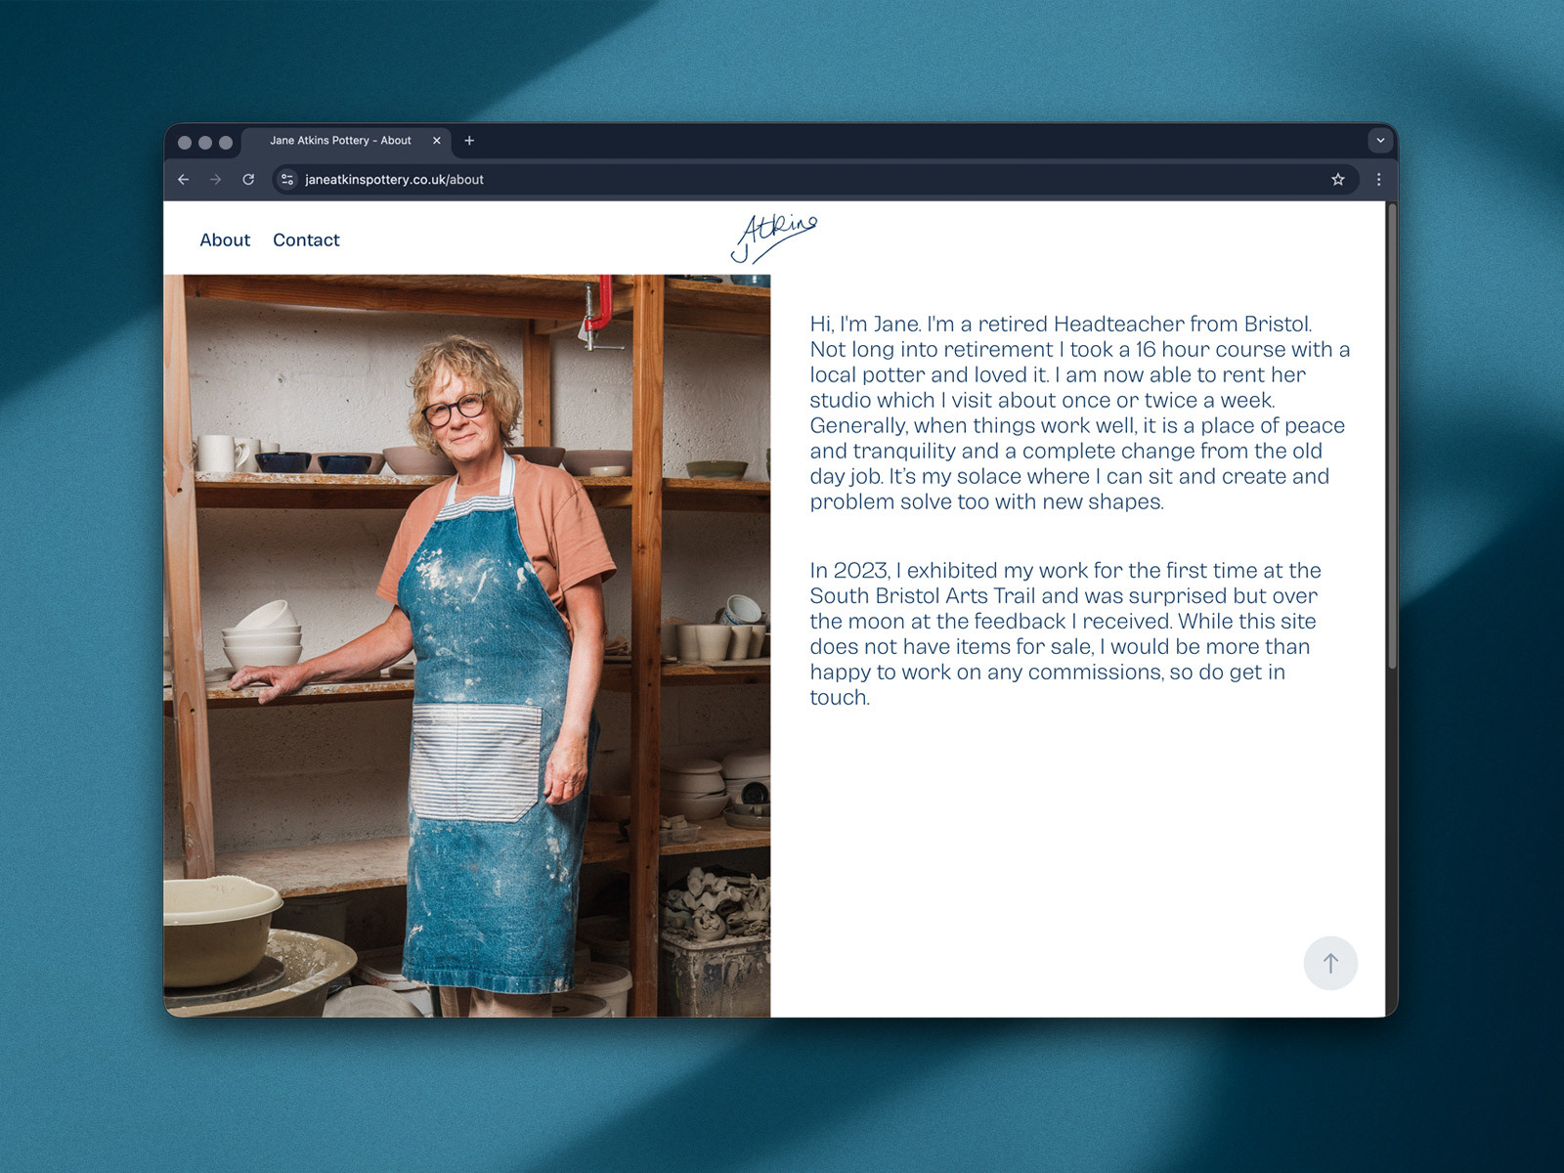Close the Jane Atkins Pottery tab
Viewport: 1564px width, 1173px height.
pyautogui.click(x=437, y=141)
